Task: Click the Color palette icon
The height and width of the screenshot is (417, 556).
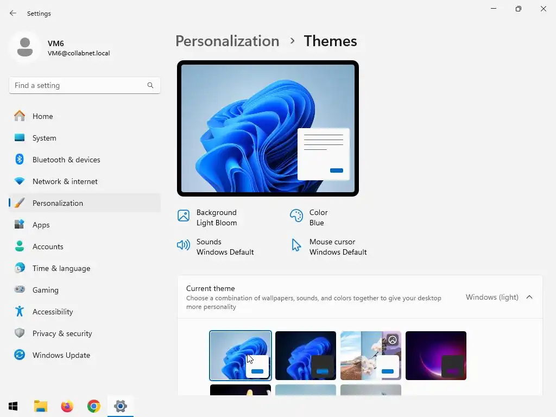Action: pos(296,215)
